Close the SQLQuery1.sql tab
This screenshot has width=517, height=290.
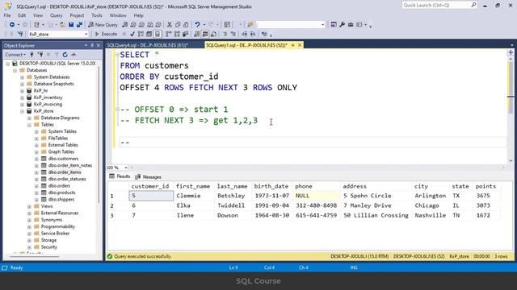point(300,45)
